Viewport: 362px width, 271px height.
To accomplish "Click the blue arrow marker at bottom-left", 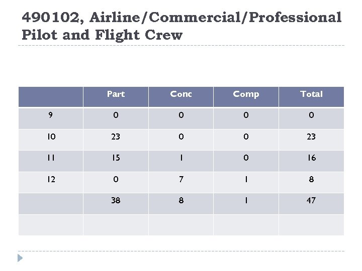I will tap(20, 258).
